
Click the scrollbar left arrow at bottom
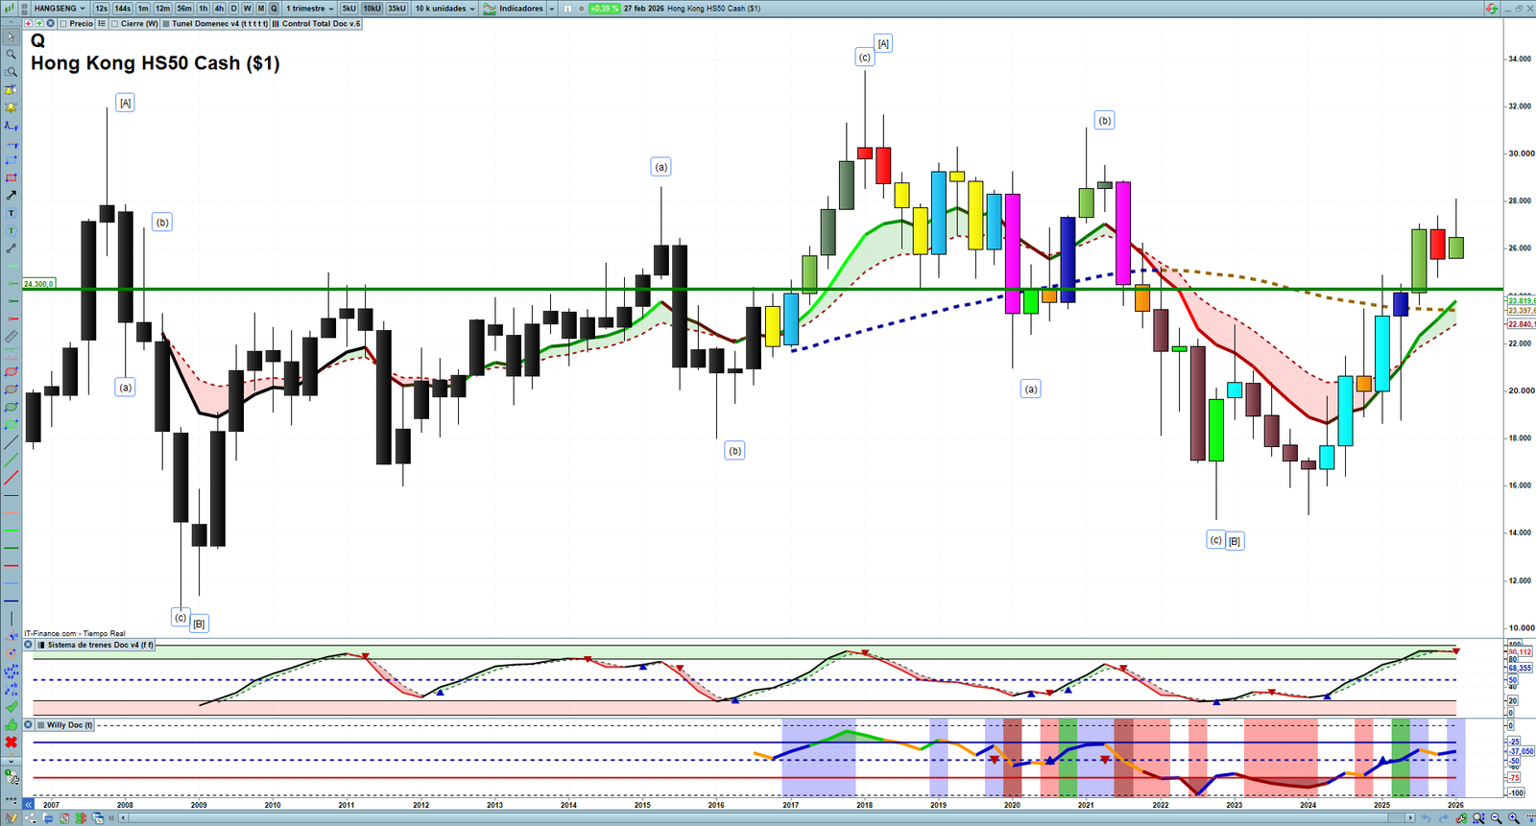coord(125,818)
